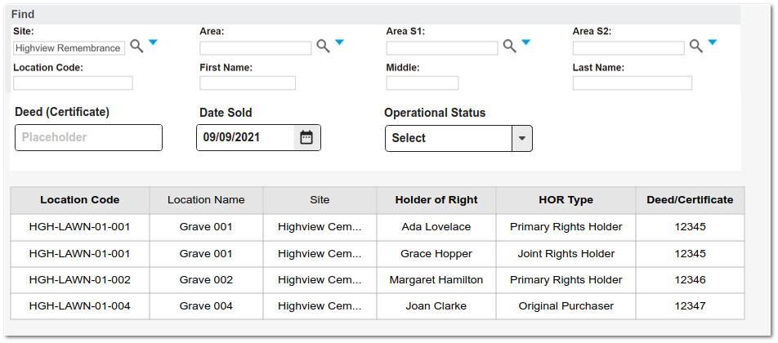Click the Grave 002 cell
Image resolution: width=778 pixels, height=343 pixels.
(206, 280)
